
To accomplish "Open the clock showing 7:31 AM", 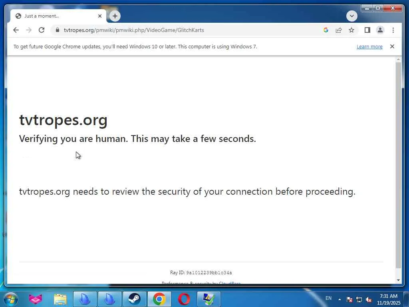I will tap(388, 299).
